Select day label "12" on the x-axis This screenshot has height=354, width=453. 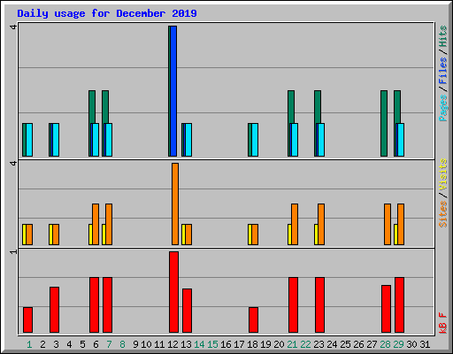point(173,344)
